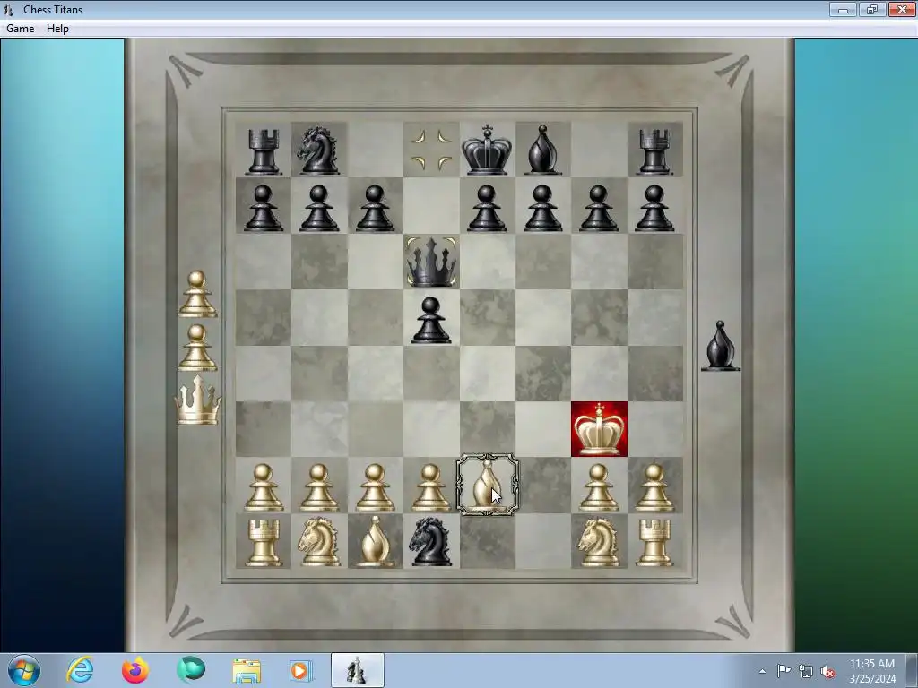The width and height of the screenshot is (918, 688).
Task: Click the white pawn above the black knight
Action: [431, 487]
